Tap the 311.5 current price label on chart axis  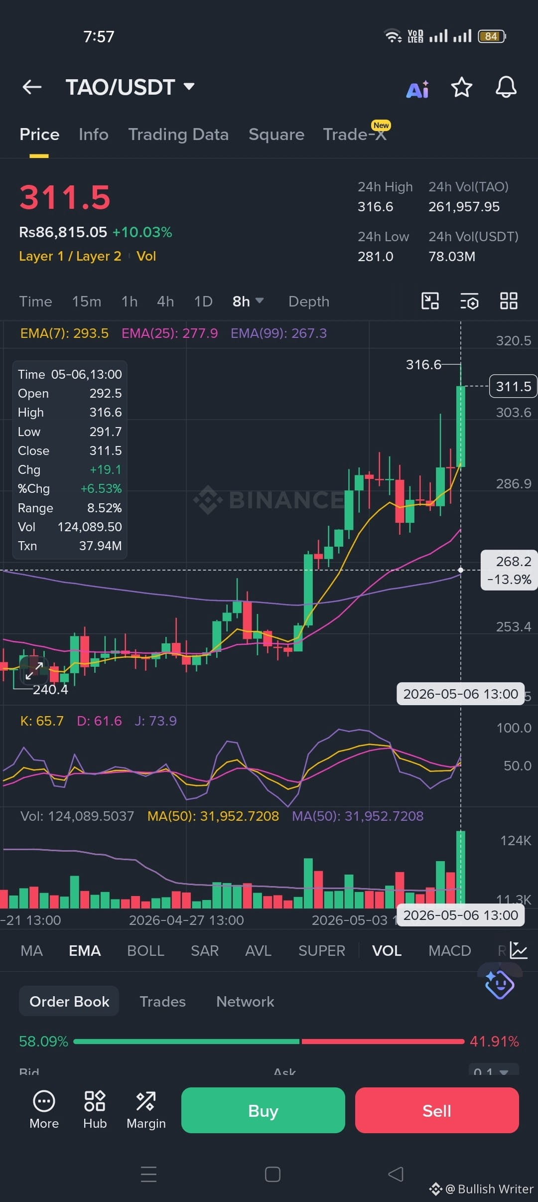point(514,386)
